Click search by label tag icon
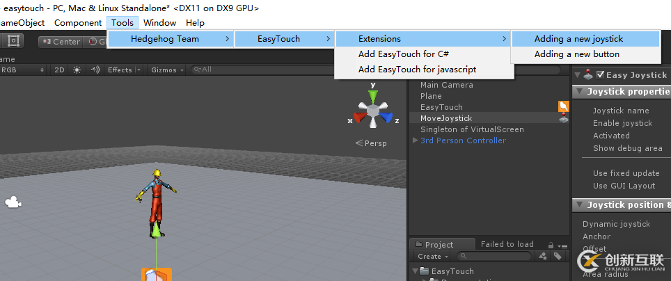 click(x=557, y=256)
